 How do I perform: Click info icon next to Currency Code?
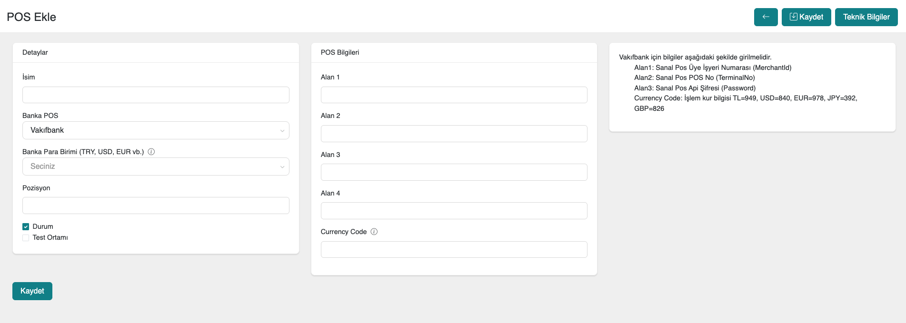[374, 232]
